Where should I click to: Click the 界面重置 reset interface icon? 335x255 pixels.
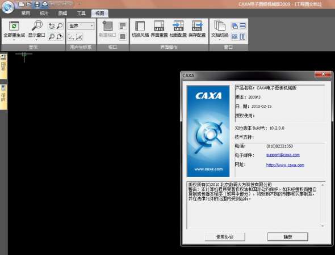[x=159, y=26]
